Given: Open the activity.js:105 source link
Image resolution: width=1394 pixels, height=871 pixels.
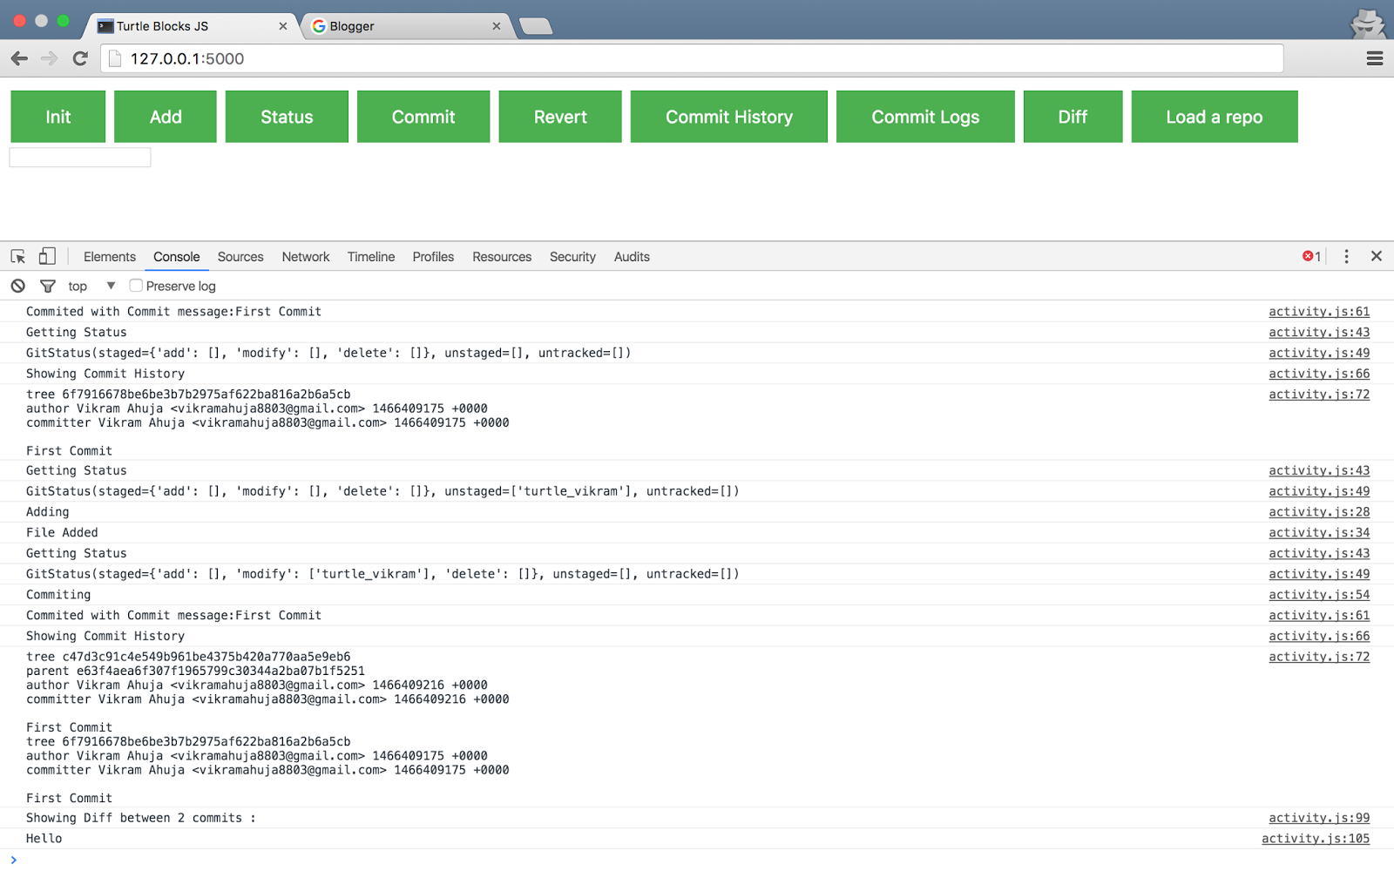Looking at the screenshot, I should (x=1316, y=839).
